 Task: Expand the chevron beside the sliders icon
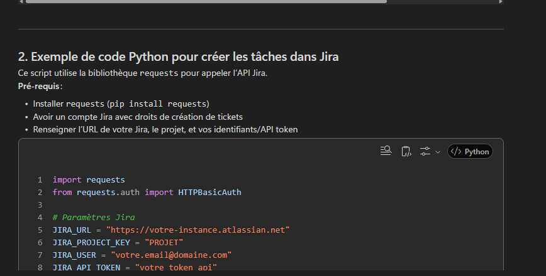pos(438,152)
